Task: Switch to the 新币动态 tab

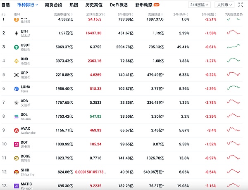Action: coord(144,5)
